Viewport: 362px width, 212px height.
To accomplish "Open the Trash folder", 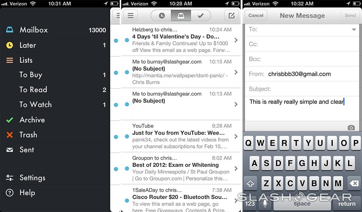I will (x=28, y=135).
